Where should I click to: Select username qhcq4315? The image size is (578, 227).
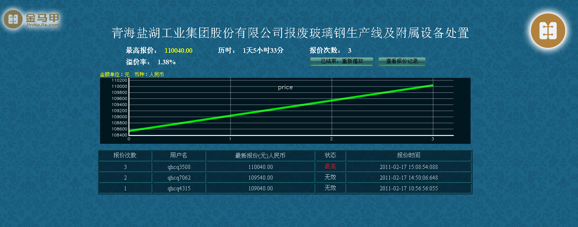click(x=179, y=188)
